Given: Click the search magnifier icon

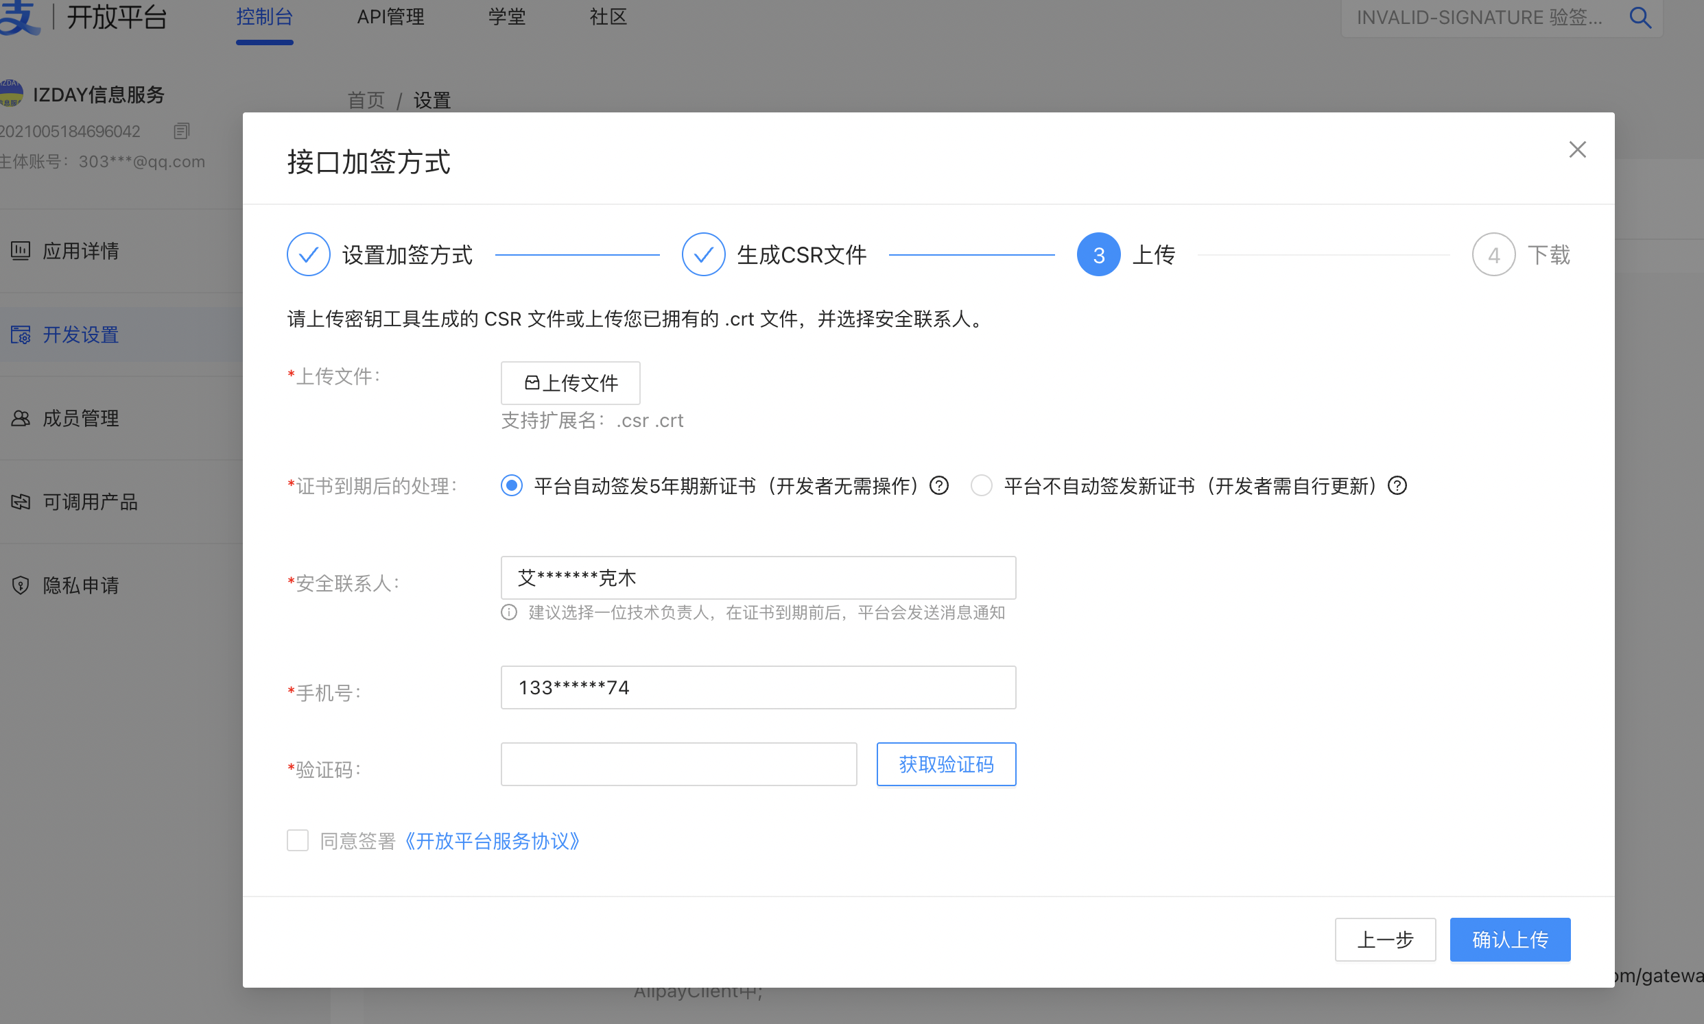Looking at the screenshot, I should (1640, 17).
